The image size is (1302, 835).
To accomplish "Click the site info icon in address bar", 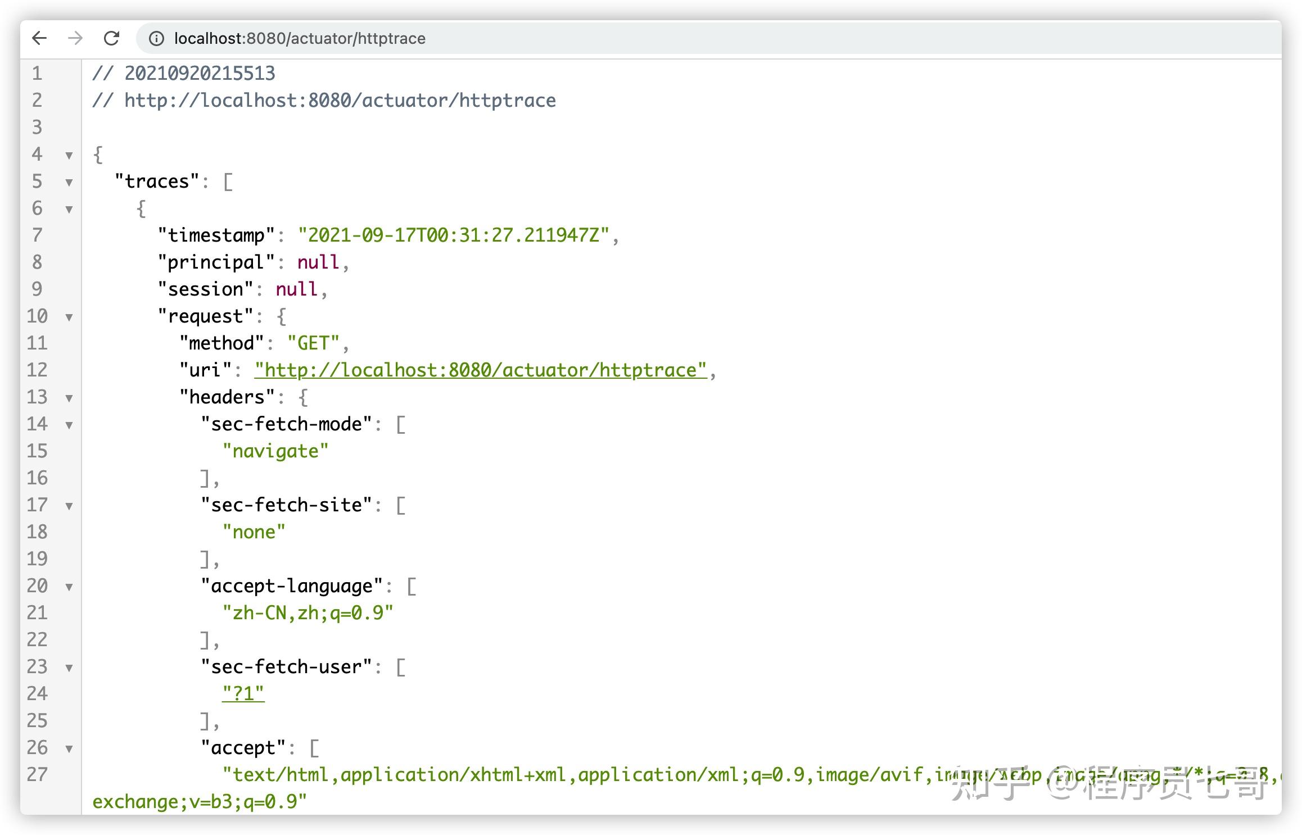I will coord(156,38).
